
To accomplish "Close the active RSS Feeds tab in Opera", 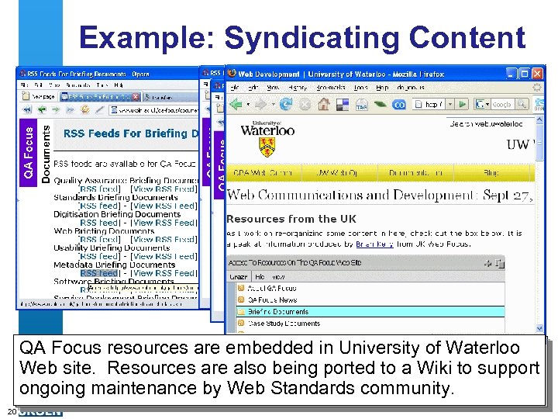I will click(136, 96).
